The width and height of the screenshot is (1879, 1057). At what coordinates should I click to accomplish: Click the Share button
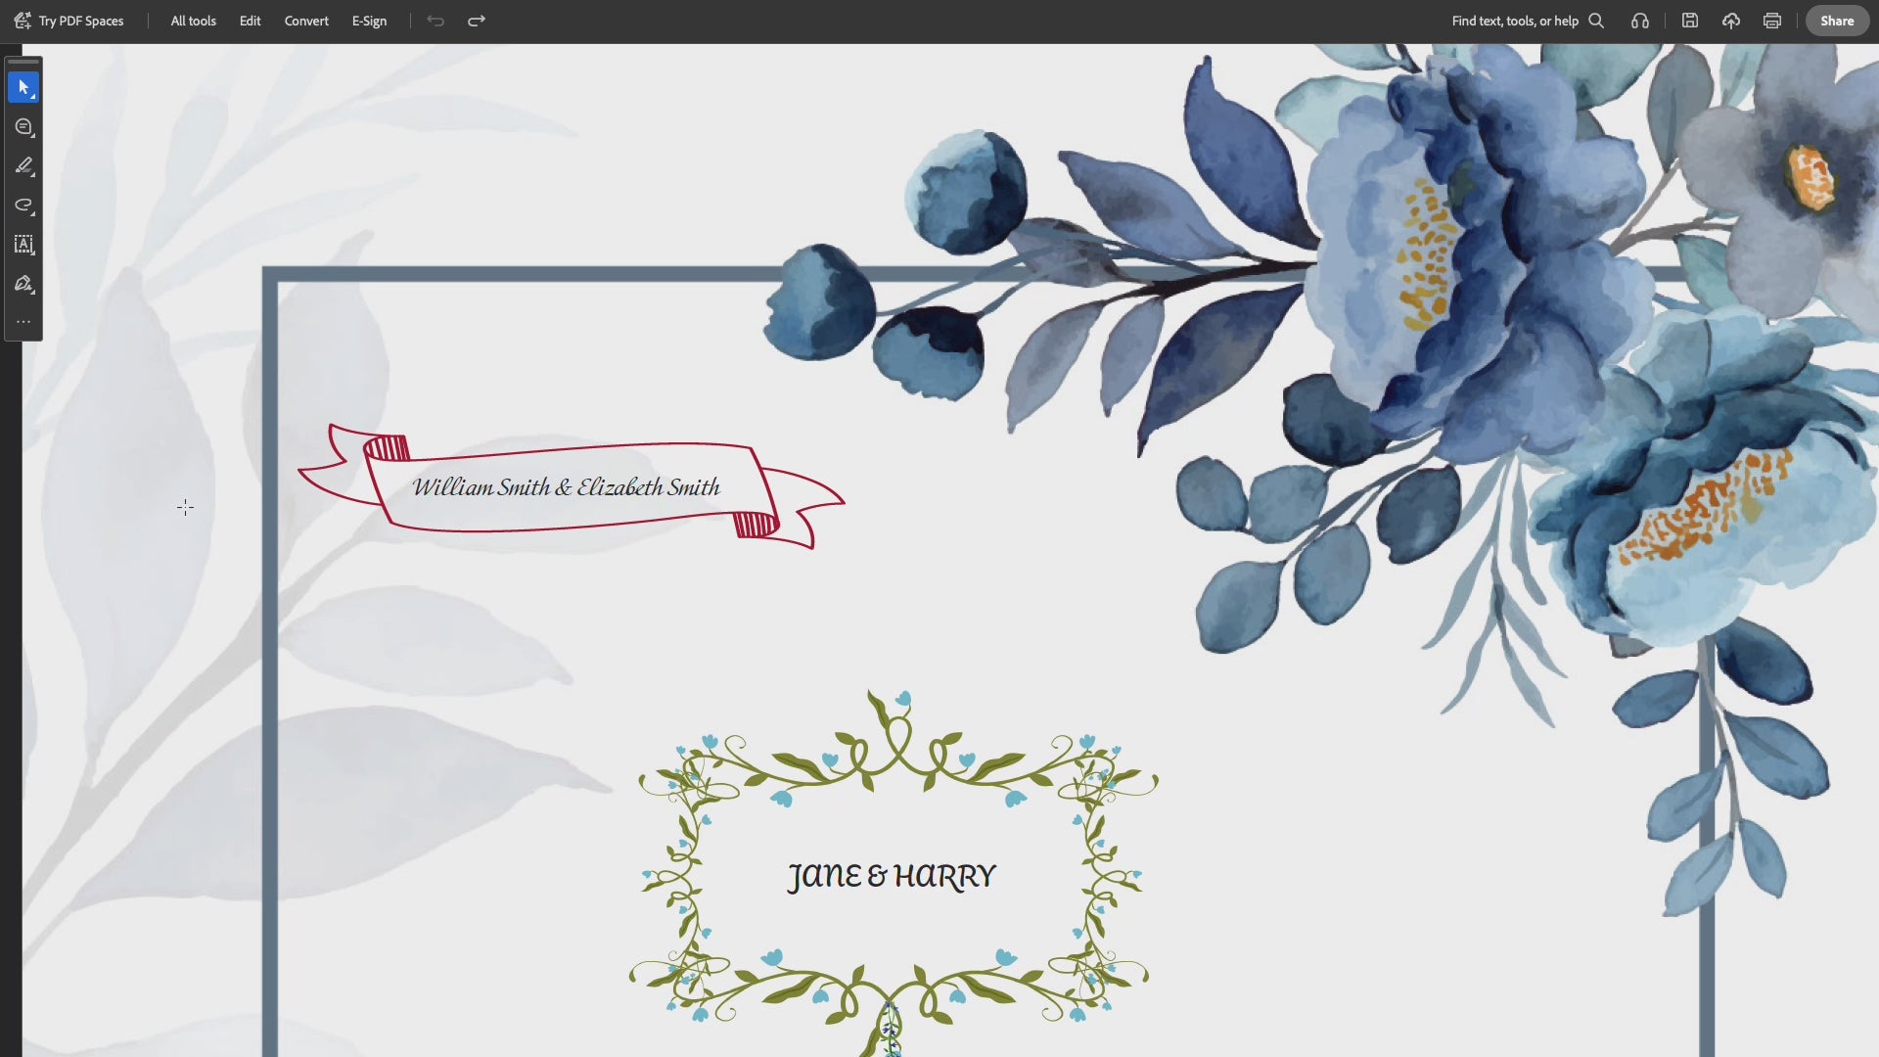tap(1836, 21)
